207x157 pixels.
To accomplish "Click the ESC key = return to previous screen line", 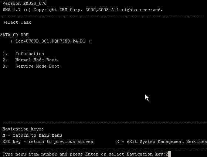I will 48,142.
